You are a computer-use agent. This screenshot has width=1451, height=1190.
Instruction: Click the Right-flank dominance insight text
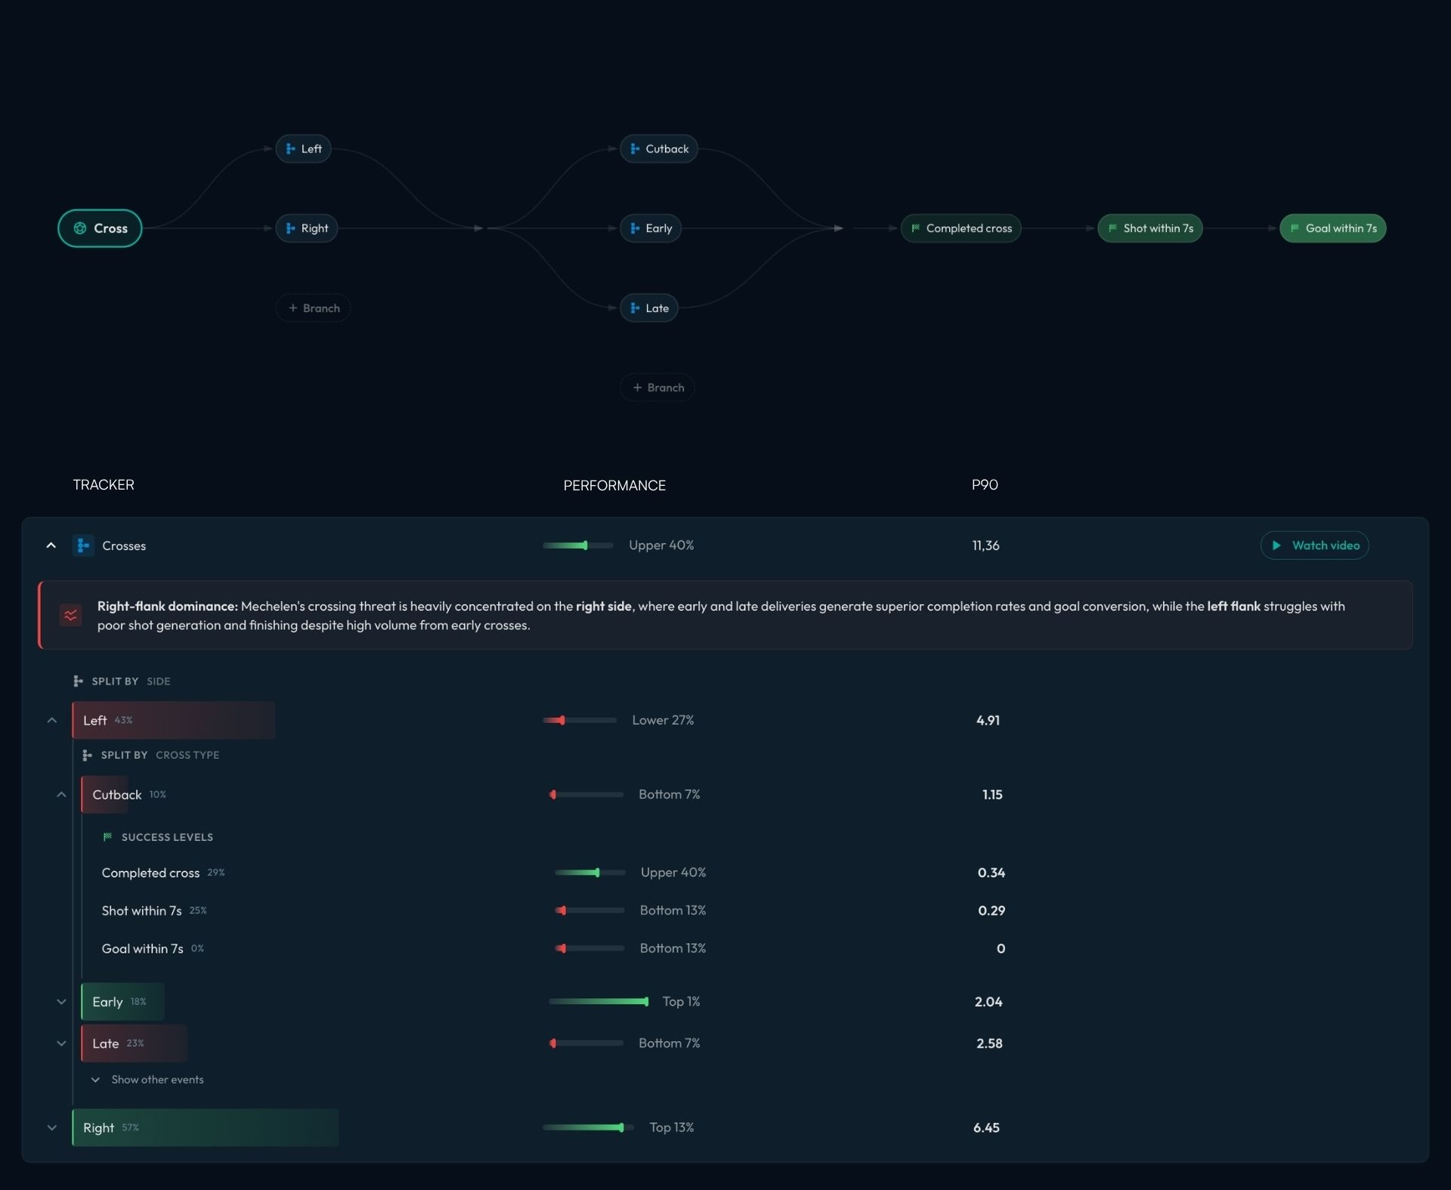721,616
